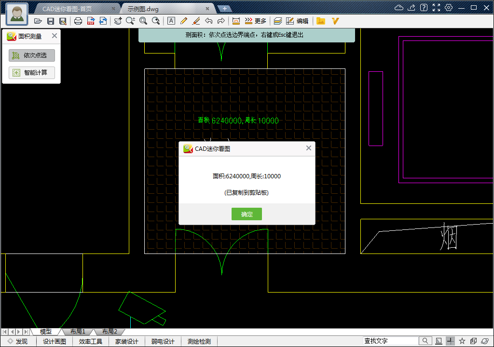Viewport: 494px width, 347px height.
Task: Click the cloud icon in title bar
Action: [x=399, y=8]
